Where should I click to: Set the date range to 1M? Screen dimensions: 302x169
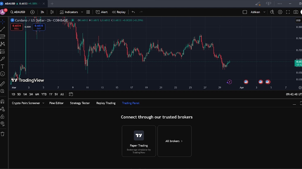(x=25, y=94)
